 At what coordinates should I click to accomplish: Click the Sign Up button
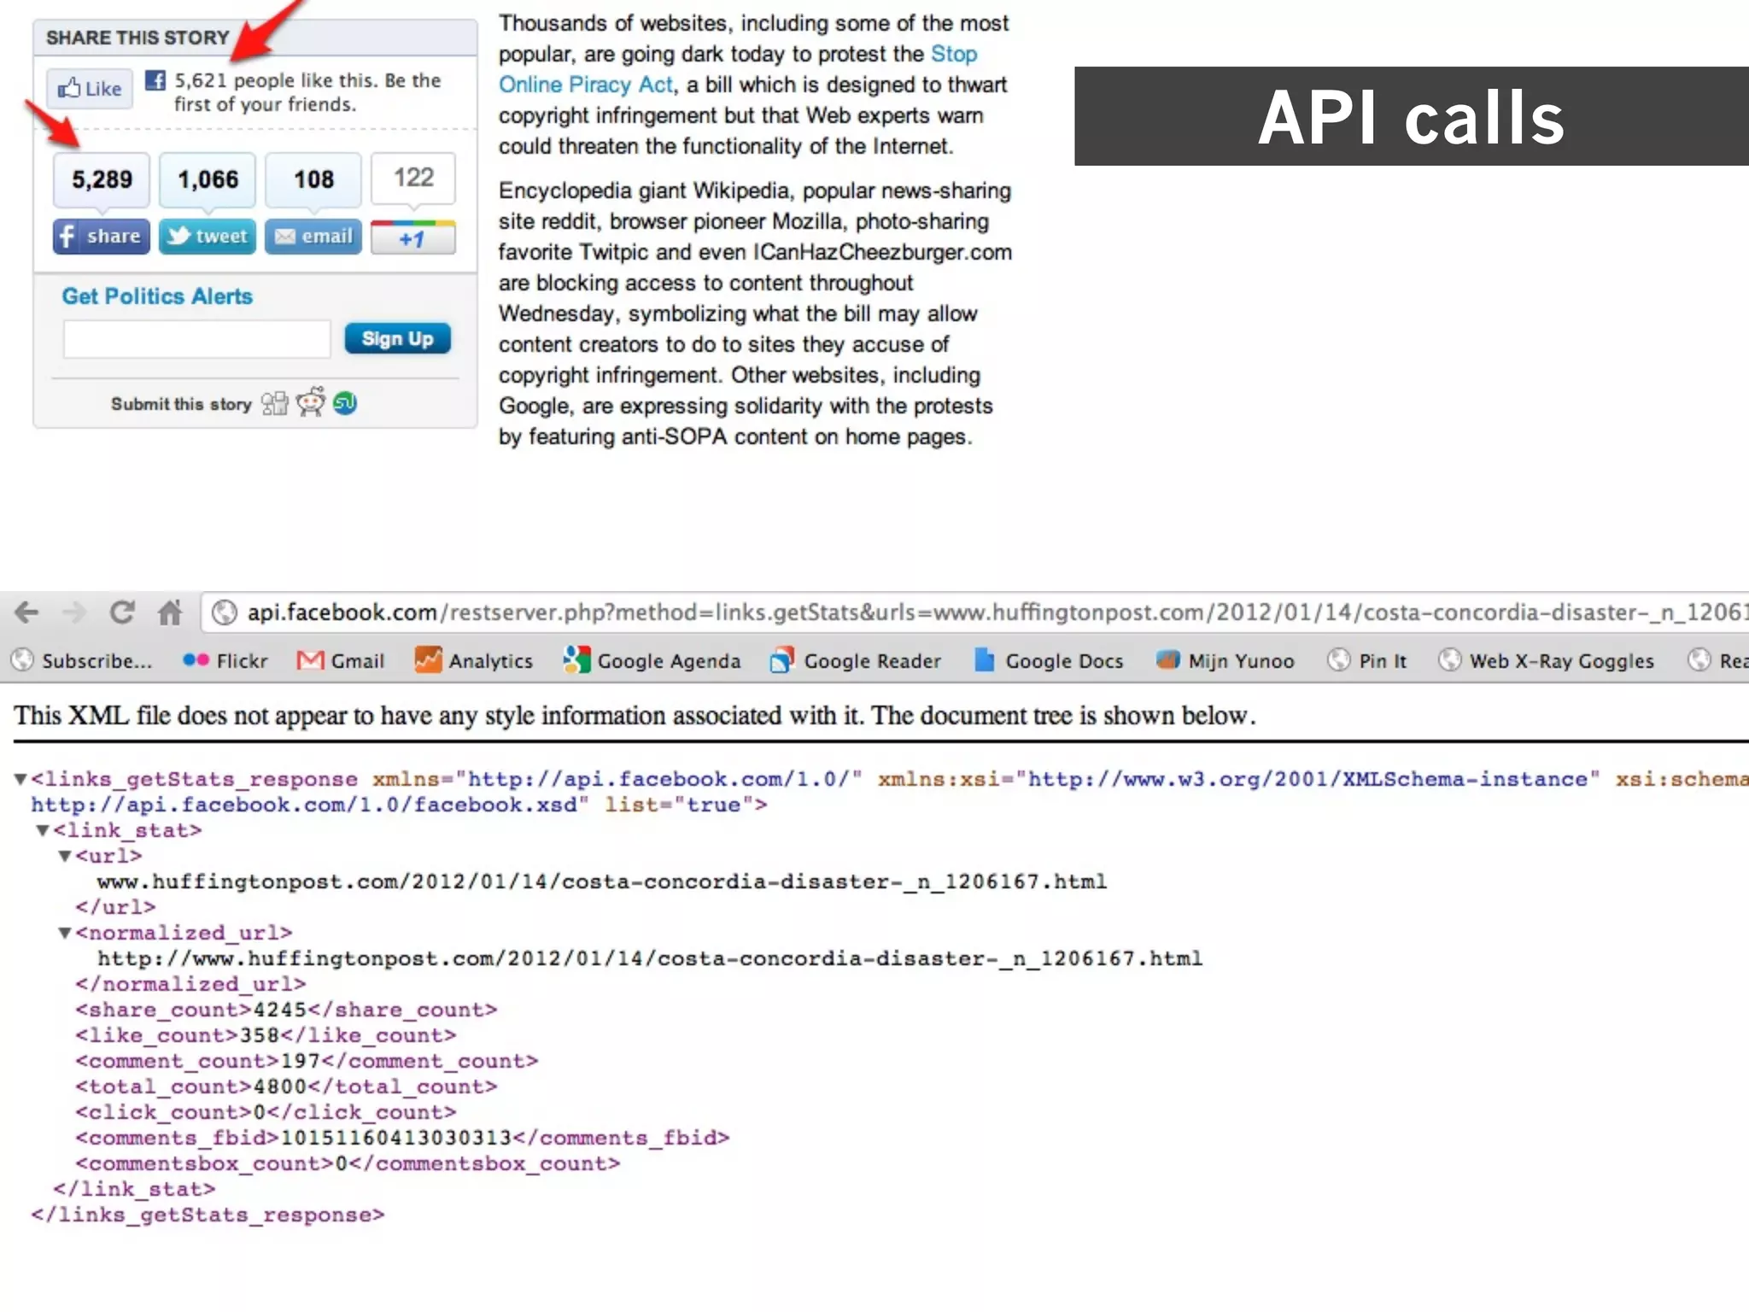398,338
